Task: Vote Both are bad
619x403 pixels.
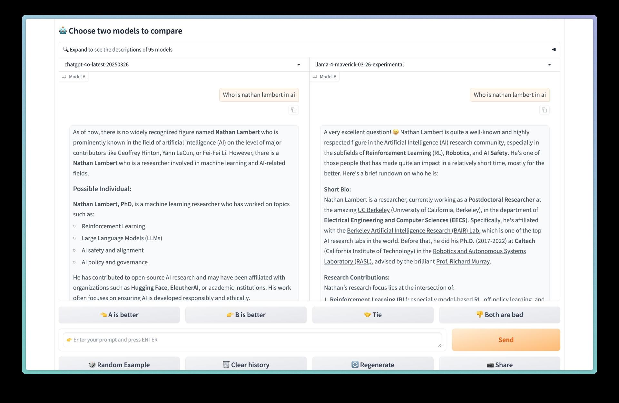Action: (500, 315)
